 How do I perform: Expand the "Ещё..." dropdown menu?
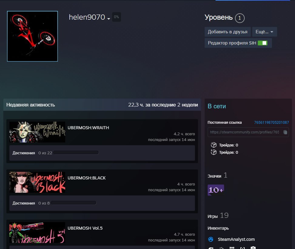[x=264, y=32]
